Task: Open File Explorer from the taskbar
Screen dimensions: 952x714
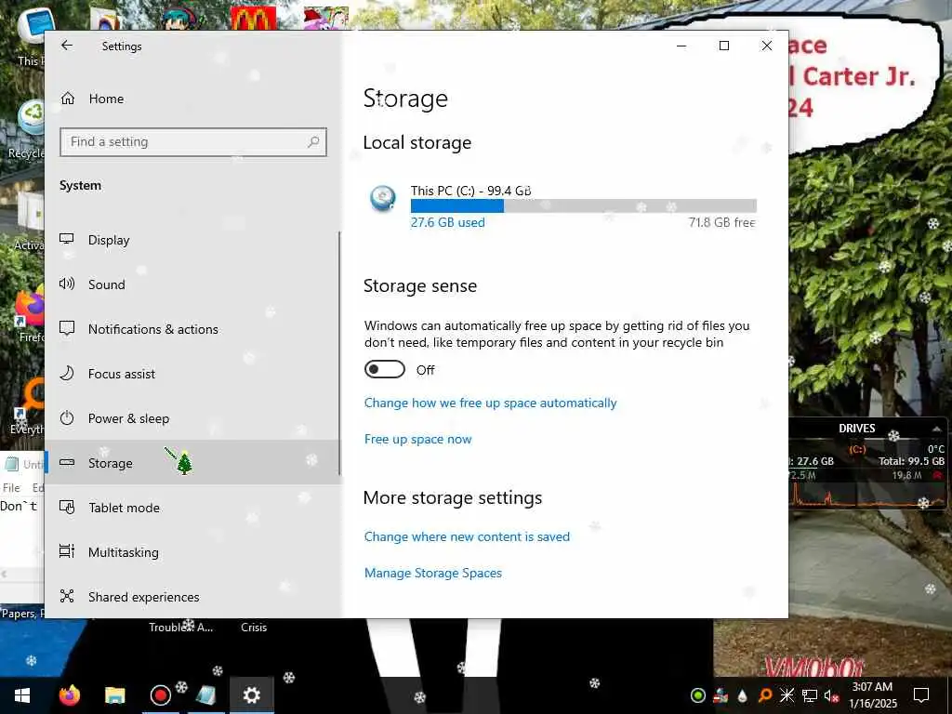Action: (x=114, y=695)
